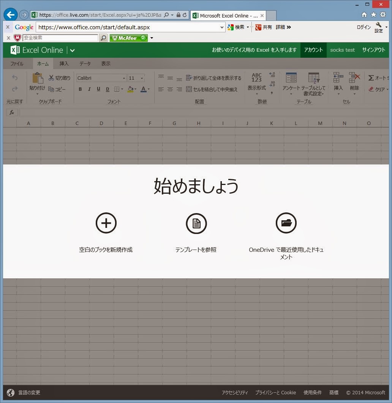392x403 pixels.
Task: Click the Paste clipboard icon
Action: [x=37, y=78]
